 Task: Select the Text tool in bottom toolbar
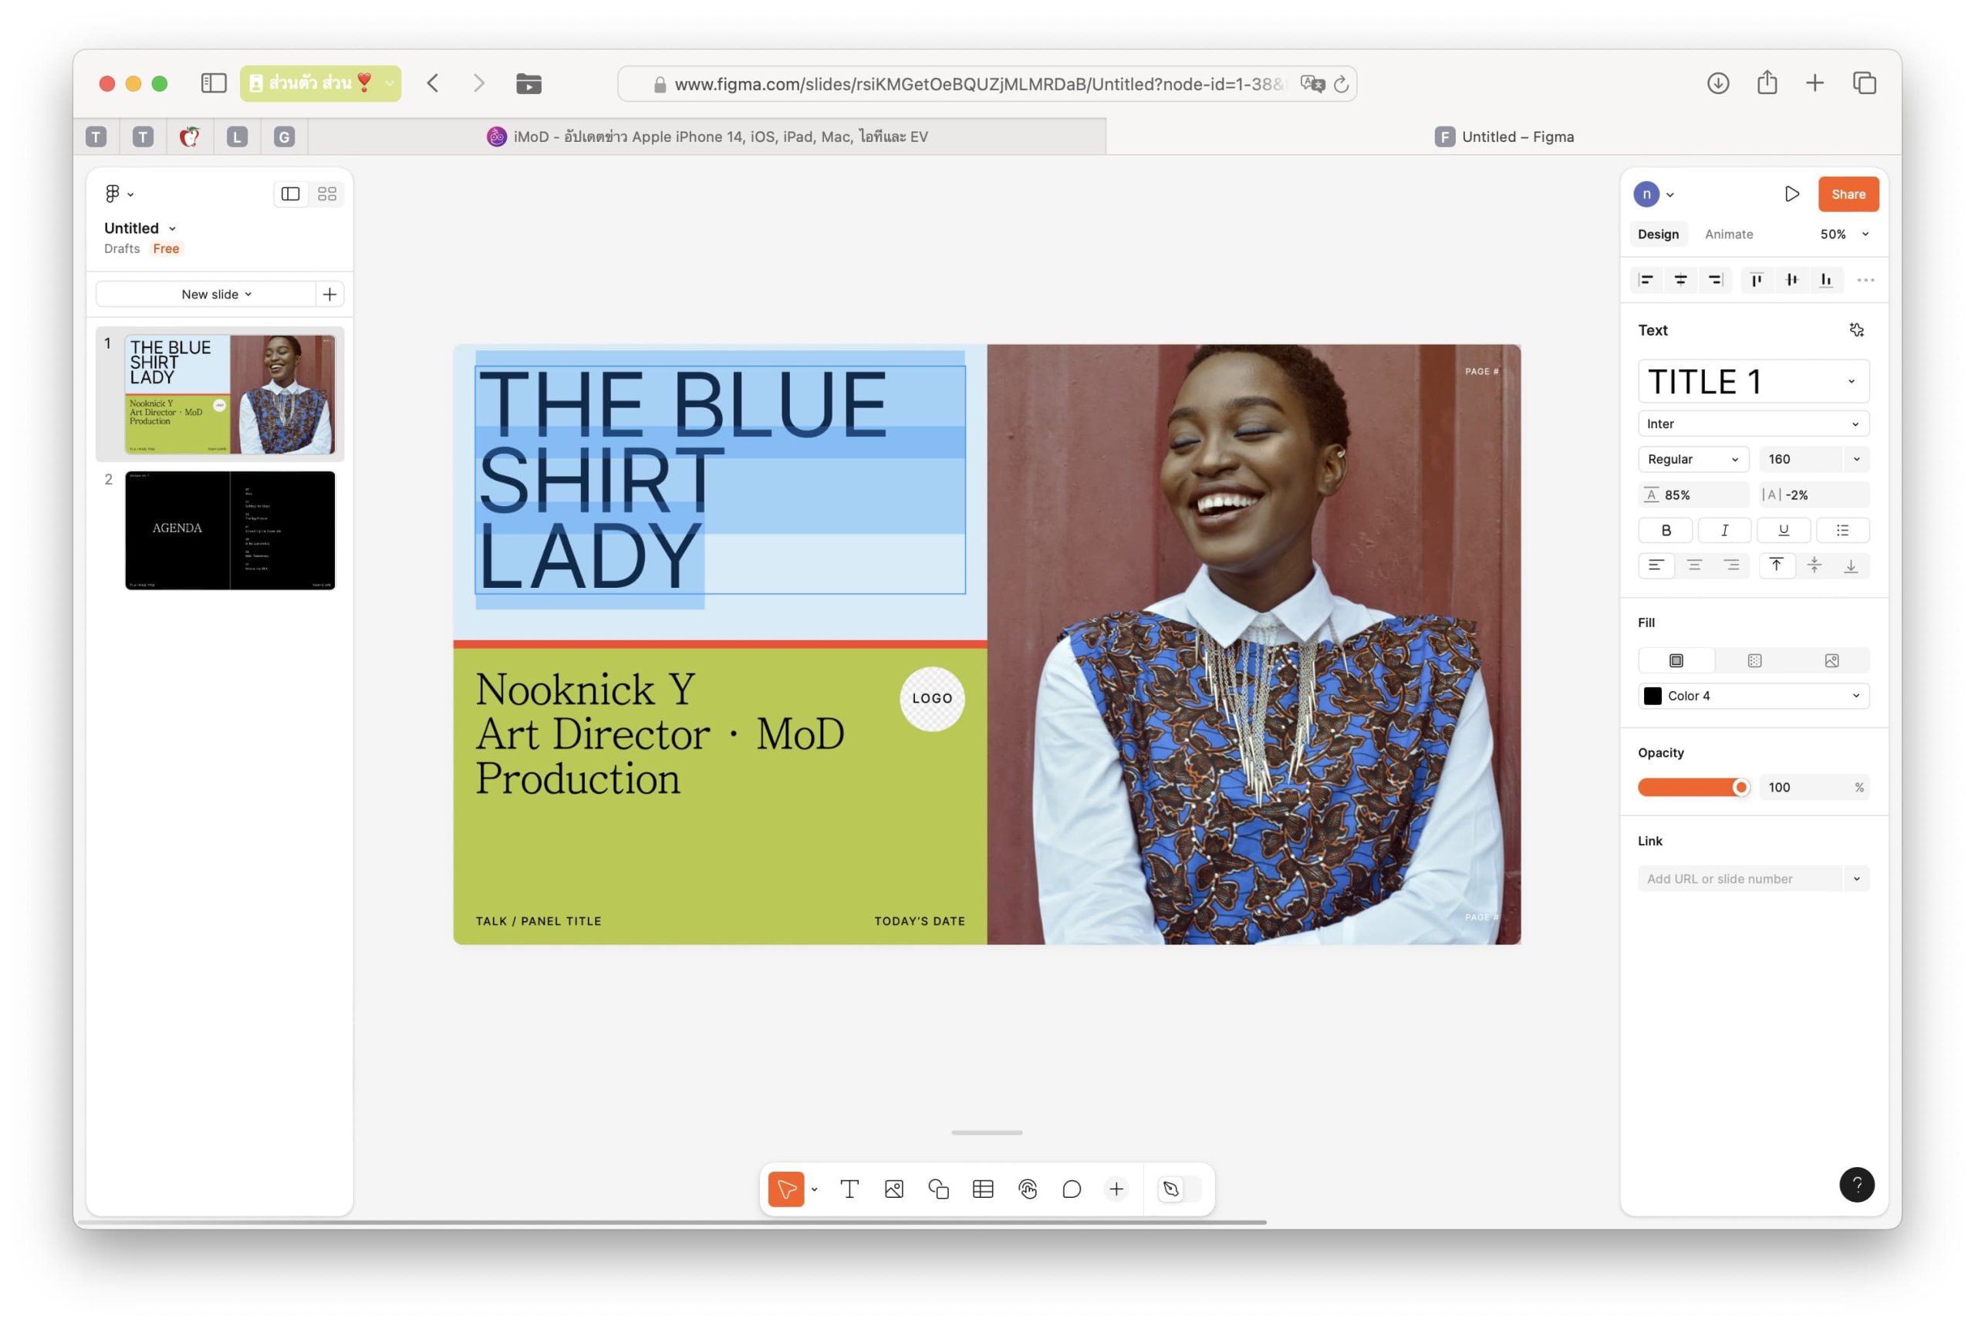[x=849, y=1189]
